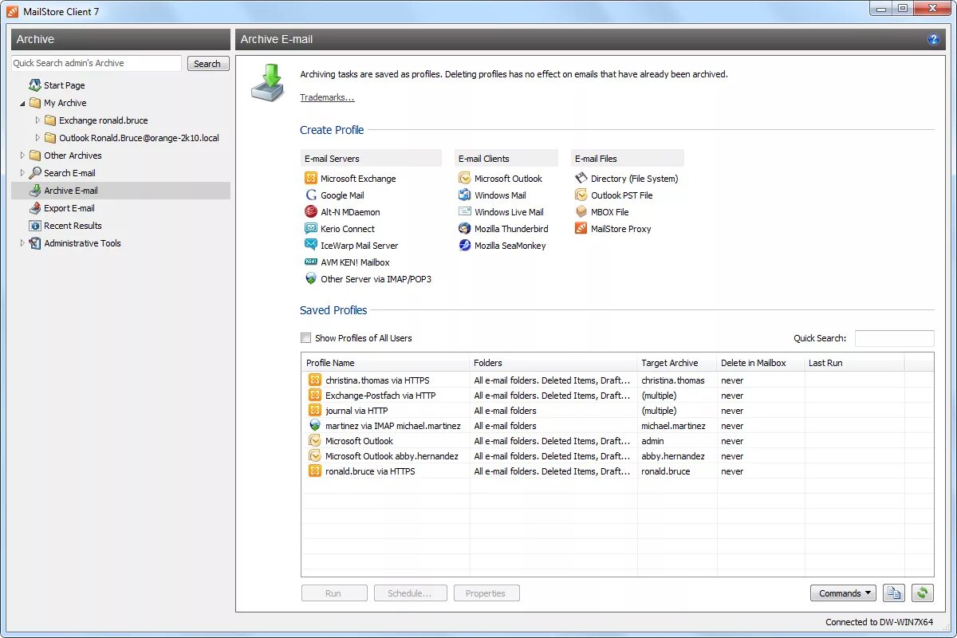The height and width of the screenshot is (638, 957).
Task: Open Recent Results in the sidebar
Action: [73, 226]
